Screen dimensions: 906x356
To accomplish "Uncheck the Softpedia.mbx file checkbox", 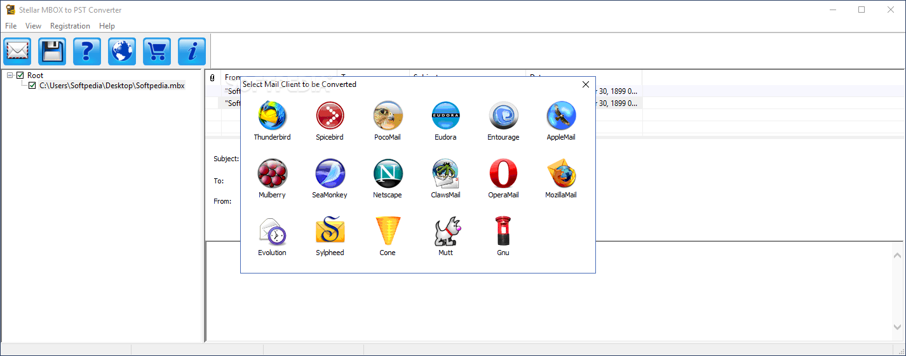I will tap(32, 86).
